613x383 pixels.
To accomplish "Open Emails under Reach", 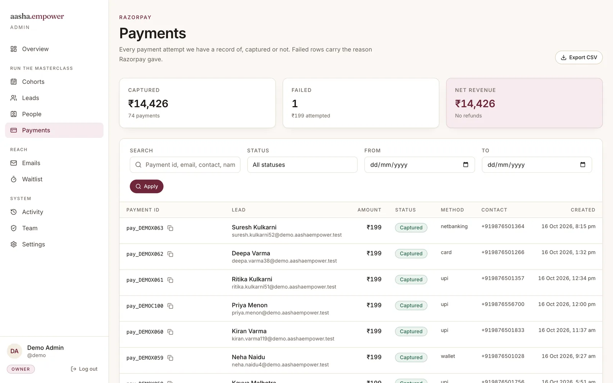I will [x=54, y=163].
